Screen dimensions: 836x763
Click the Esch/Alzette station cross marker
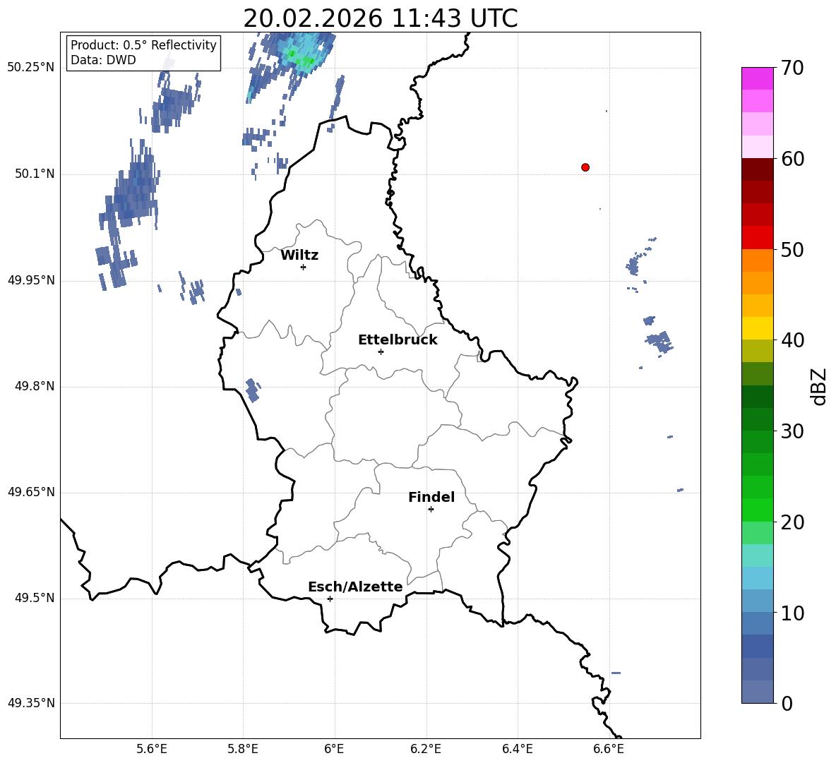tap(330, 599)
